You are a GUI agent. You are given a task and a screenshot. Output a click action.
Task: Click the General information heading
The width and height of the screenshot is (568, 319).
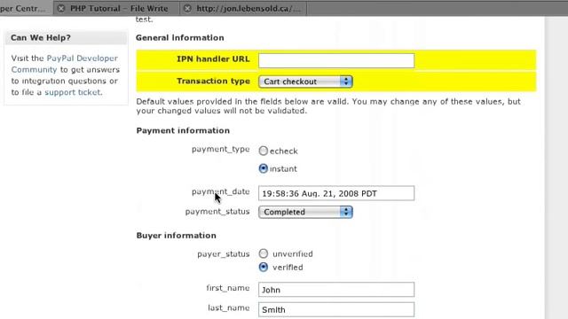(x=179, y=37)
